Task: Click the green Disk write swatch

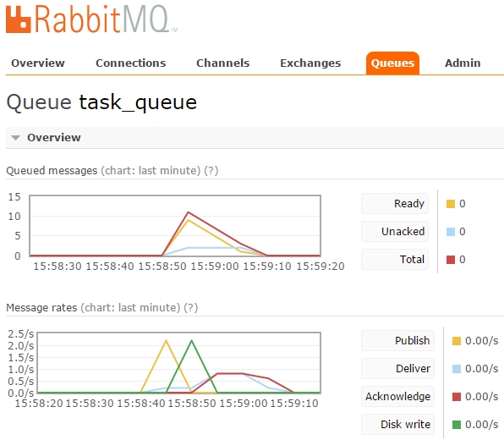Action: tap(457, 425)
